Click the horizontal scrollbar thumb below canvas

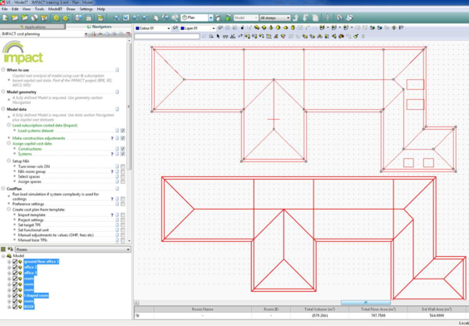(366, 303)
